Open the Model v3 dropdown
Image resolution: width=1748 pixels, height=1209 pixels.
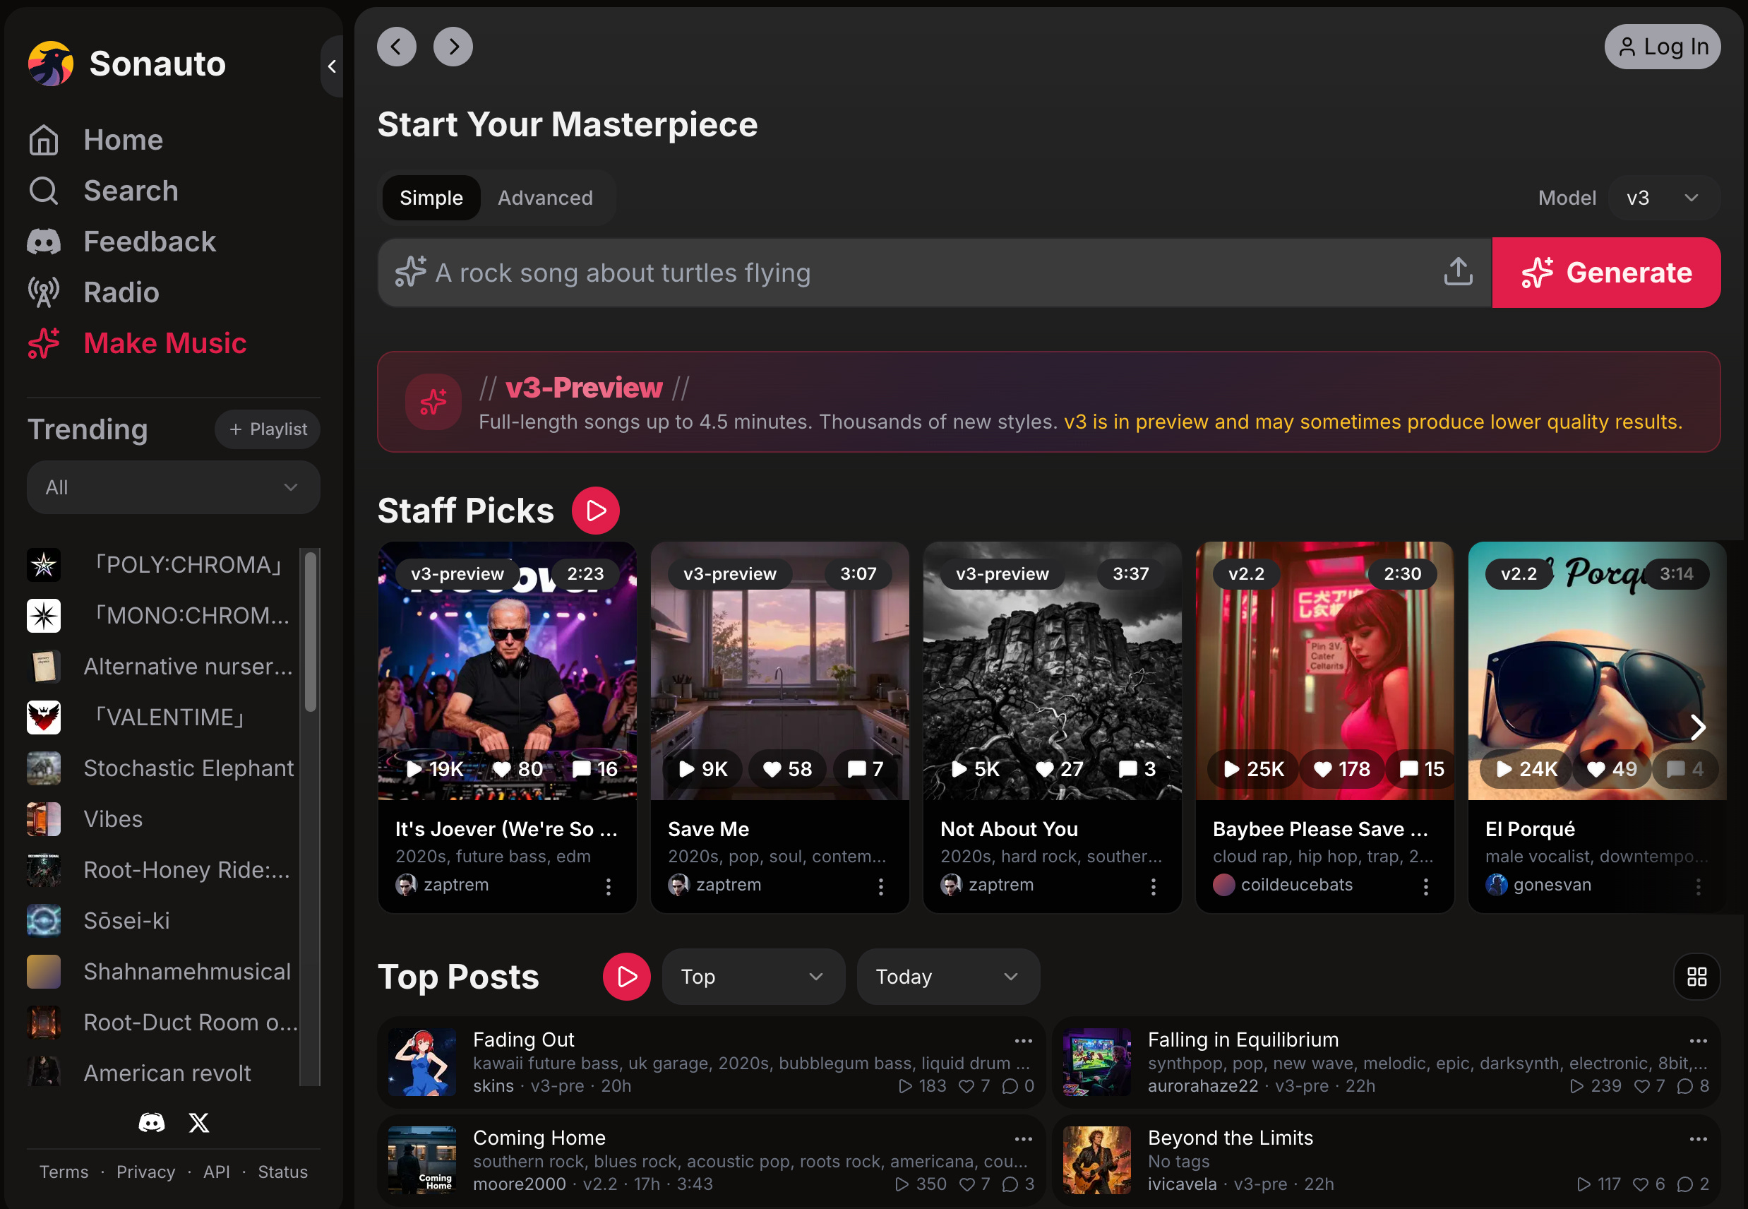point(1663,198)
